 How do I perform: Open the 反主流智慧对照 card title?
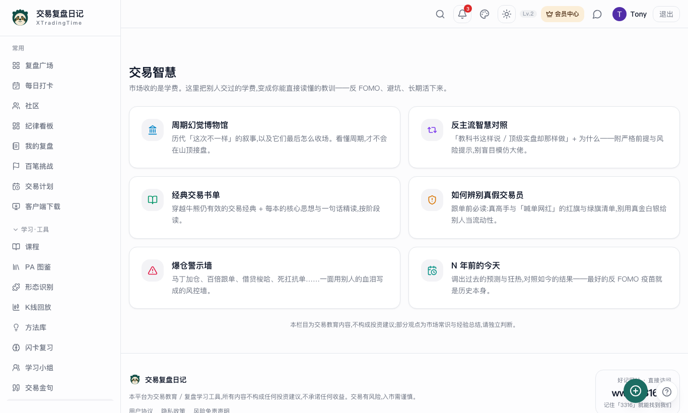click(x=479, y=125)
